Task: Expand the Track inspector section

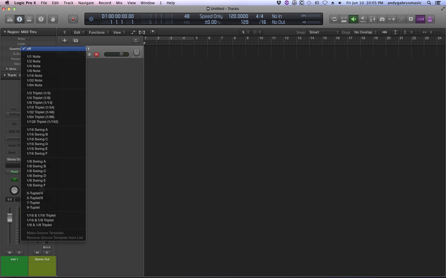Action: click(x=5, y=75)
